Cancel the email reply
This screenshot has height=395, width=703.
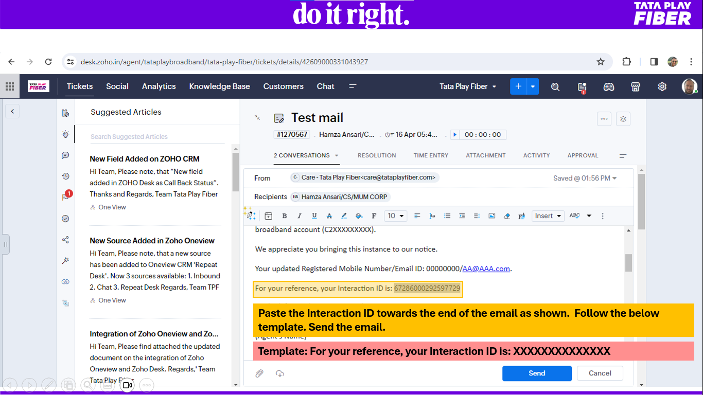pos(600,373)
